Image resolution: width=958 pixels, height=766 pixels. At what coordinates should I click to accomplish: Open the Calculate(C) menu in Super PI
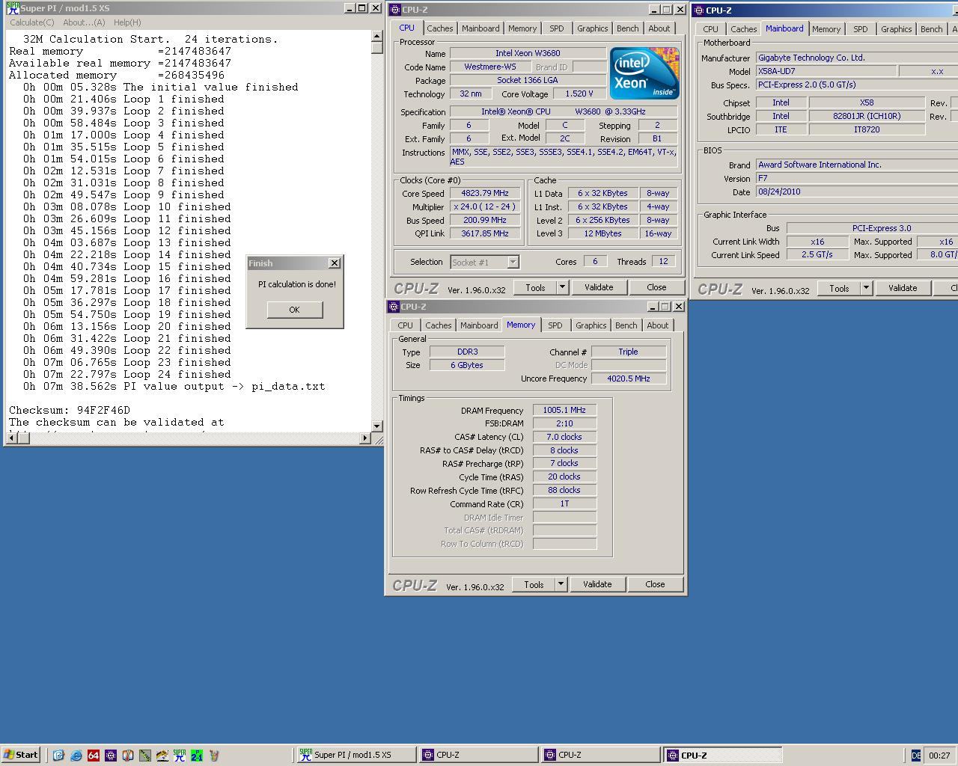click(x=32, y=22)
